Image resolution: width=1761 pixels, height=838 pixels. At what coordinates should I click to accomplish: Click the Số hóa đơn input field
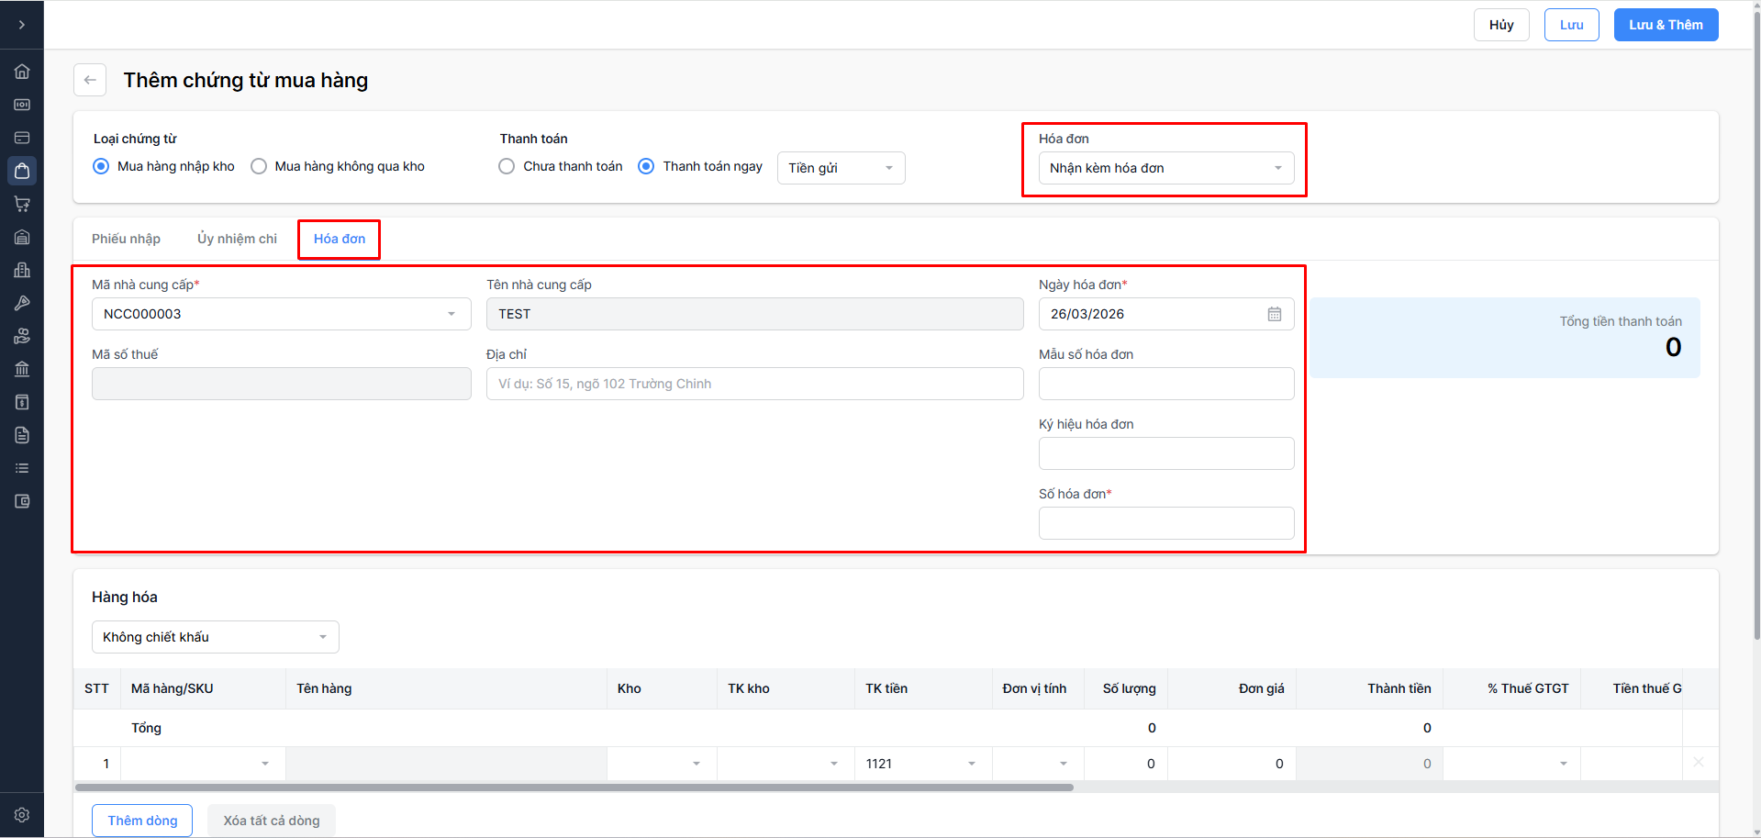[1165, 523]
